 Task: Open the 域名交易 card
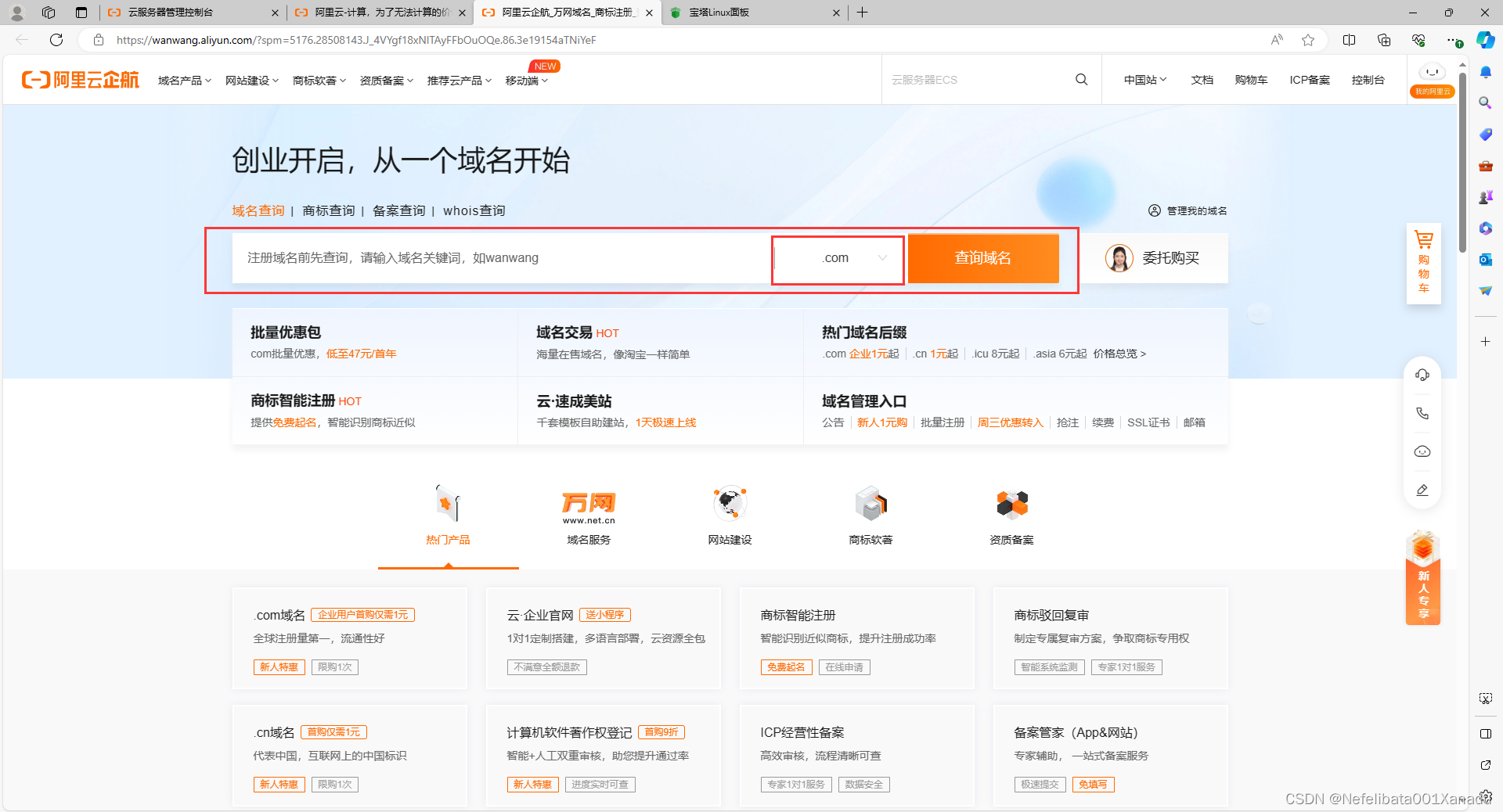[x=661, y=343]
